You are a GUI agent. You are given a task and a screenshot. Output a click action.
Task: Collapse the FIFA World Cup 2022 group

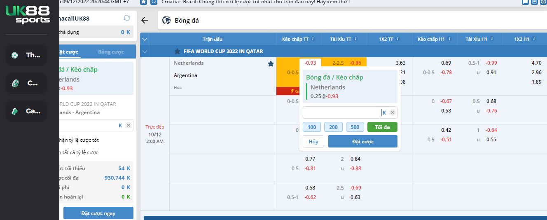click(x=145, y=51)
